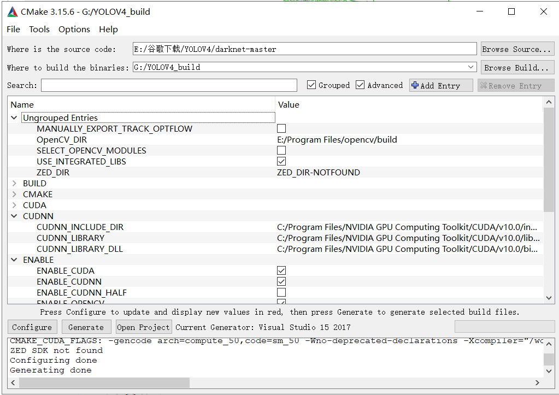Open the Options menu
559x395 pixels.
tap(74, 30)
